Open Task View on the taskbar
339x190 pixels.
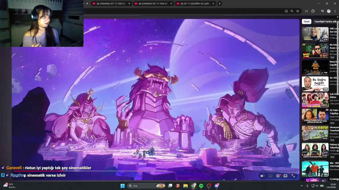click(170, 186)
